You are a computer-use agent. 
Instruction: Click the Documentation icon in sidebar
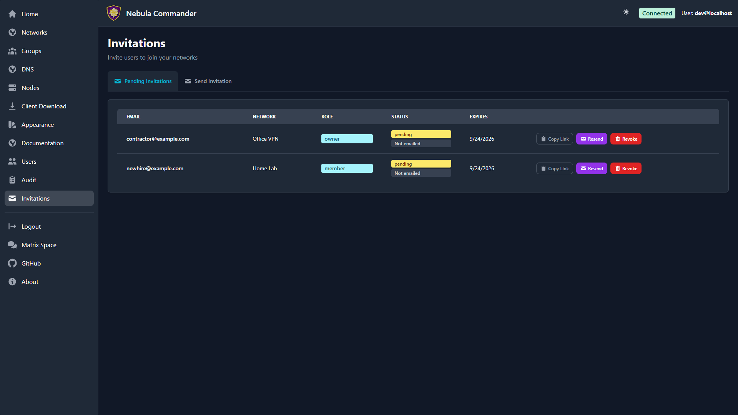[x=12, y=143]
